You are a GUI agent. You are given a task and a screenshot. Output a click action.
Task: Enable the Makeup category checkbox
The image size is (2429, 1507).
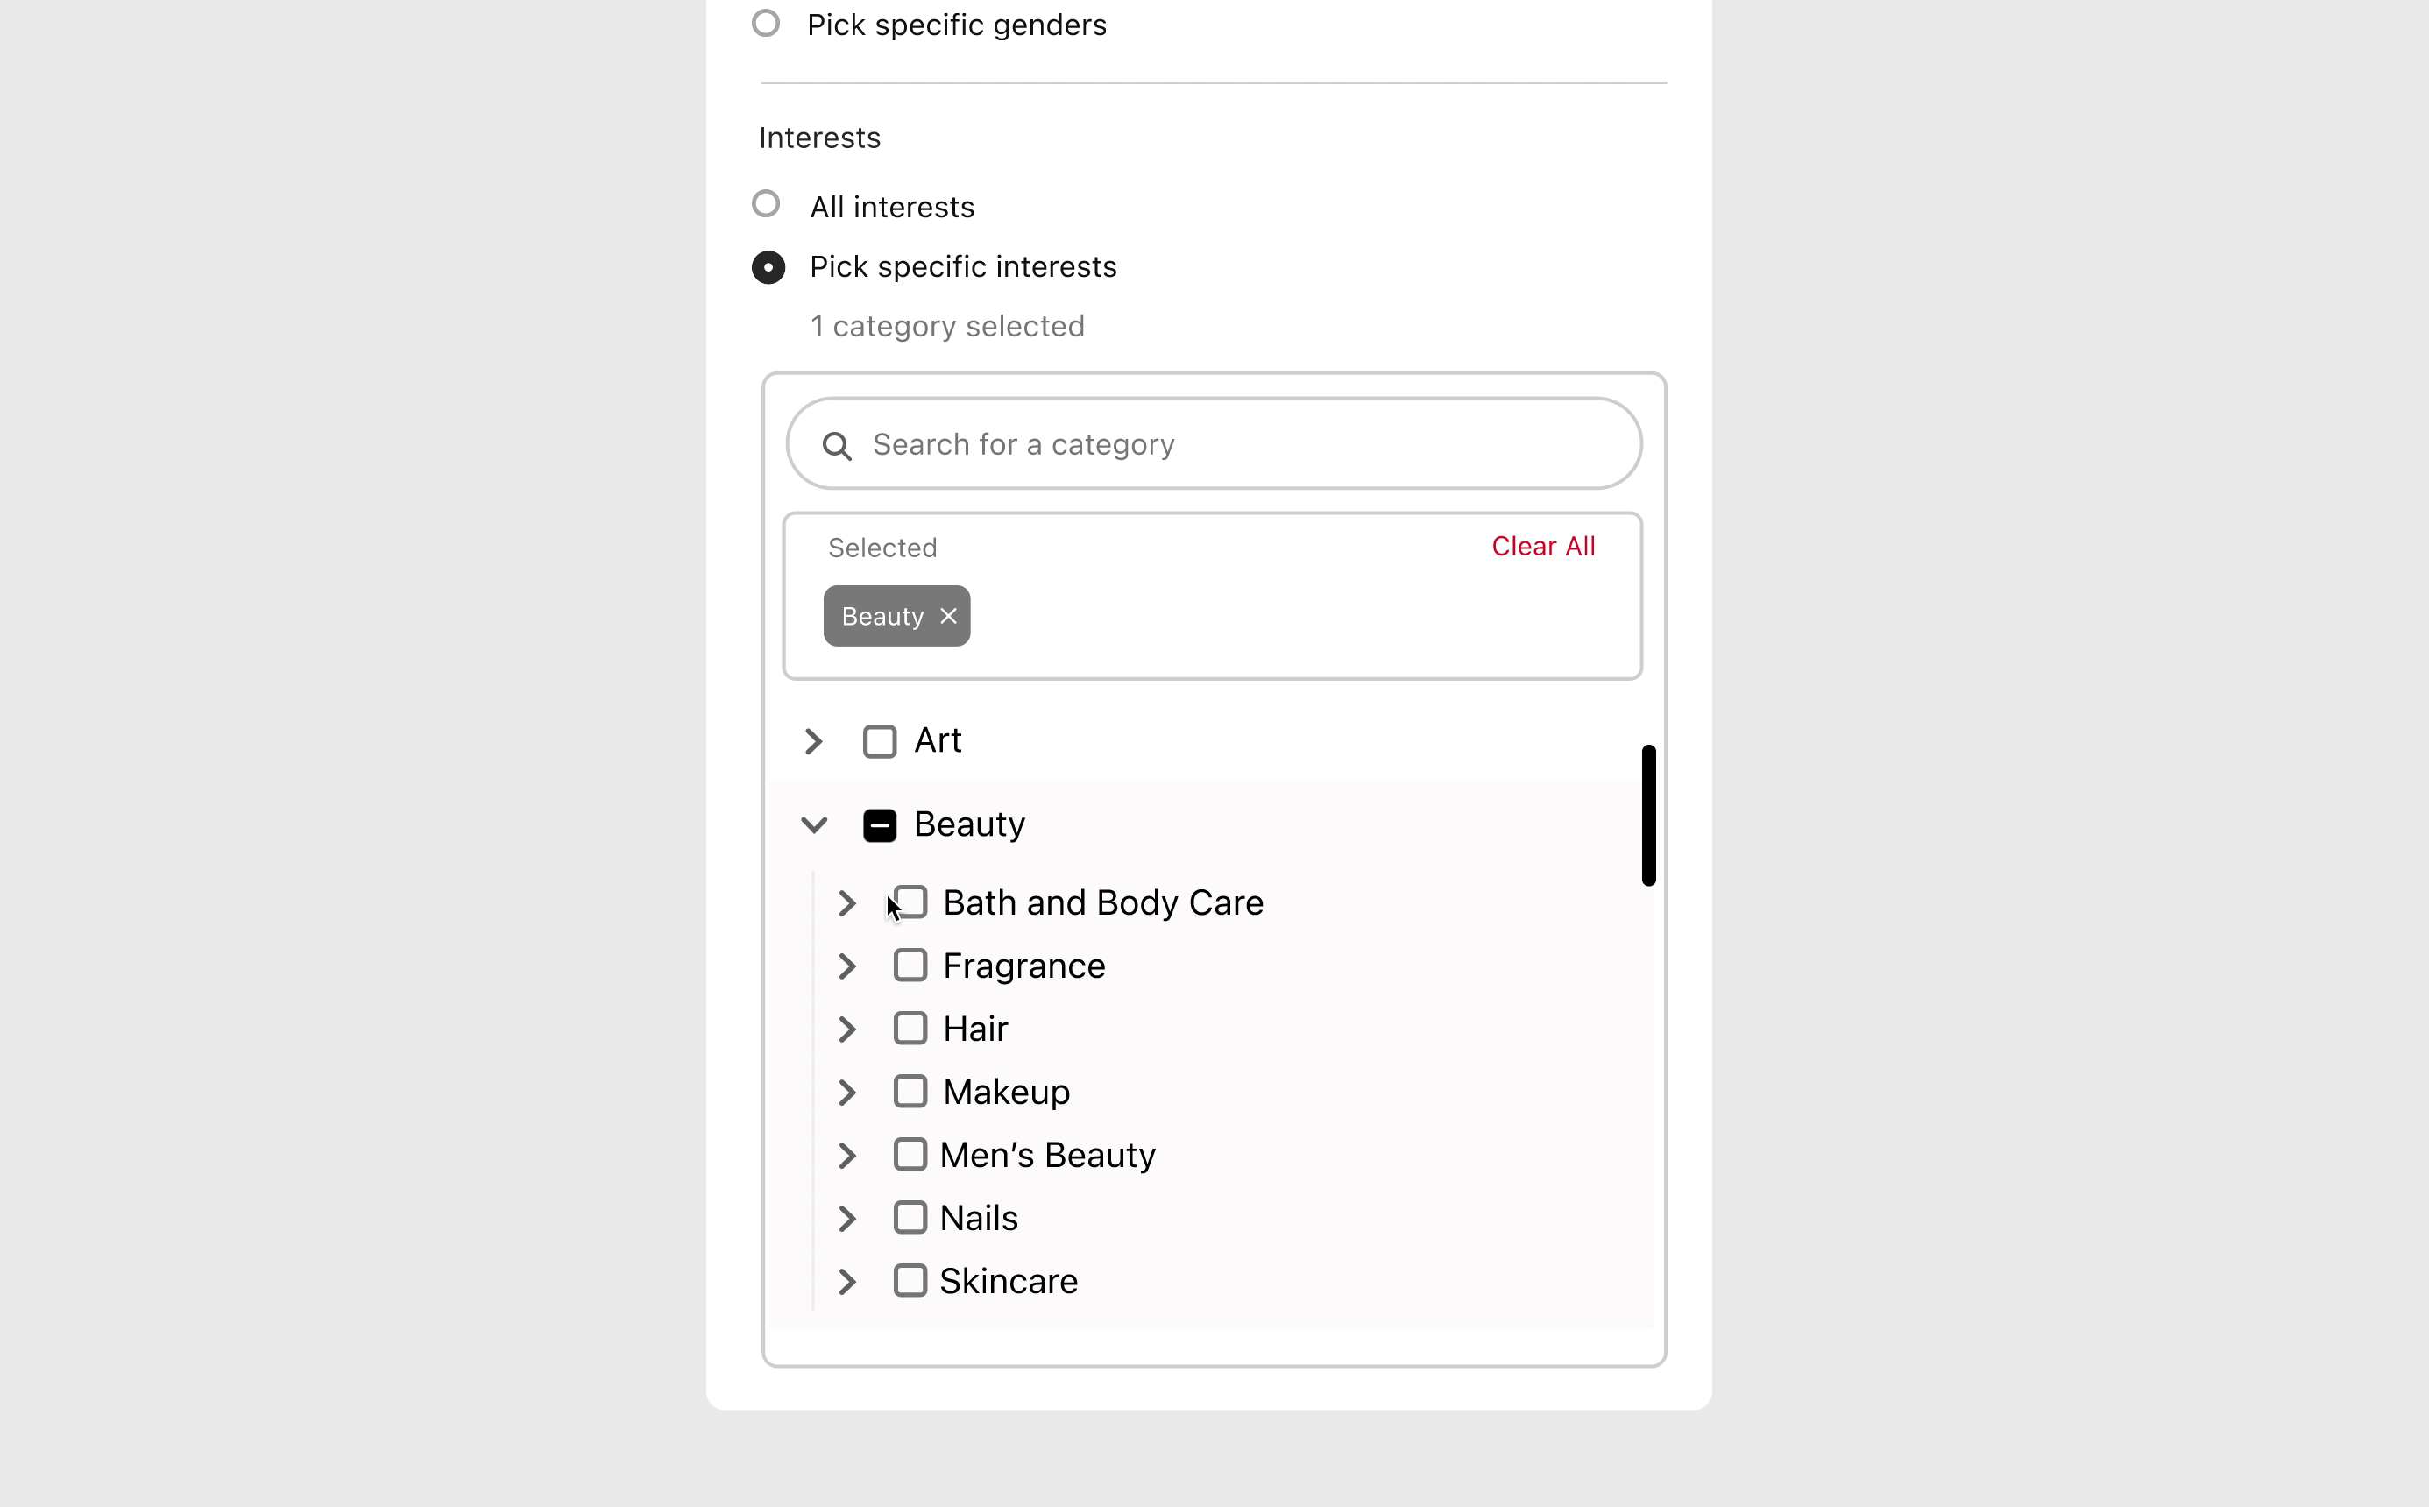[910, 1090]
